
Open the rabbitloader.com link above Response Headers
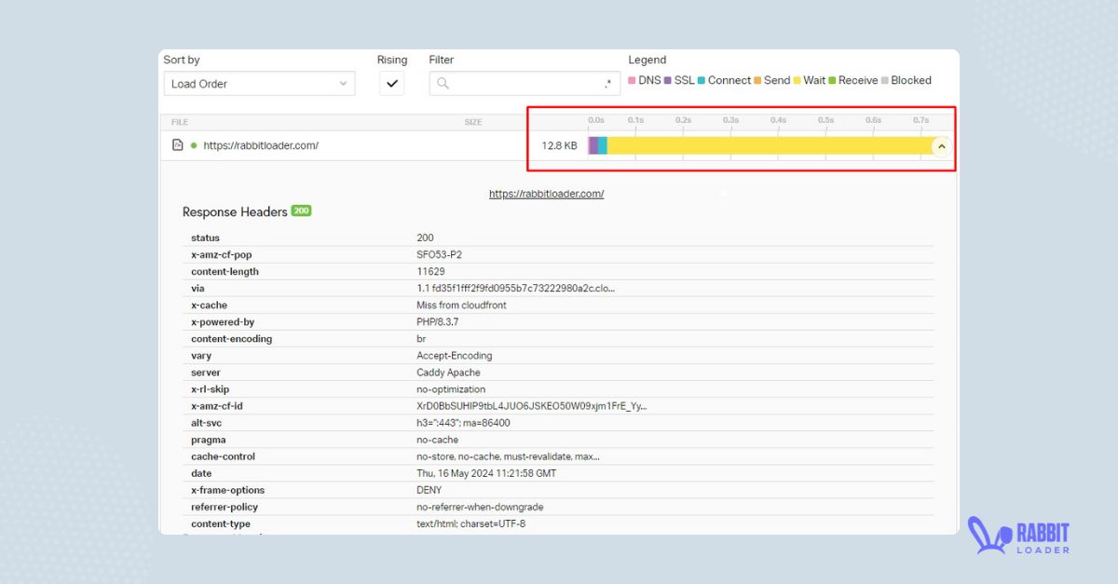[547, 194]
